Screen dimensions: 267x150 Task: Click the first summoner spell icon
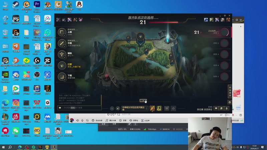pyautogui.click(x=152, y=108)
